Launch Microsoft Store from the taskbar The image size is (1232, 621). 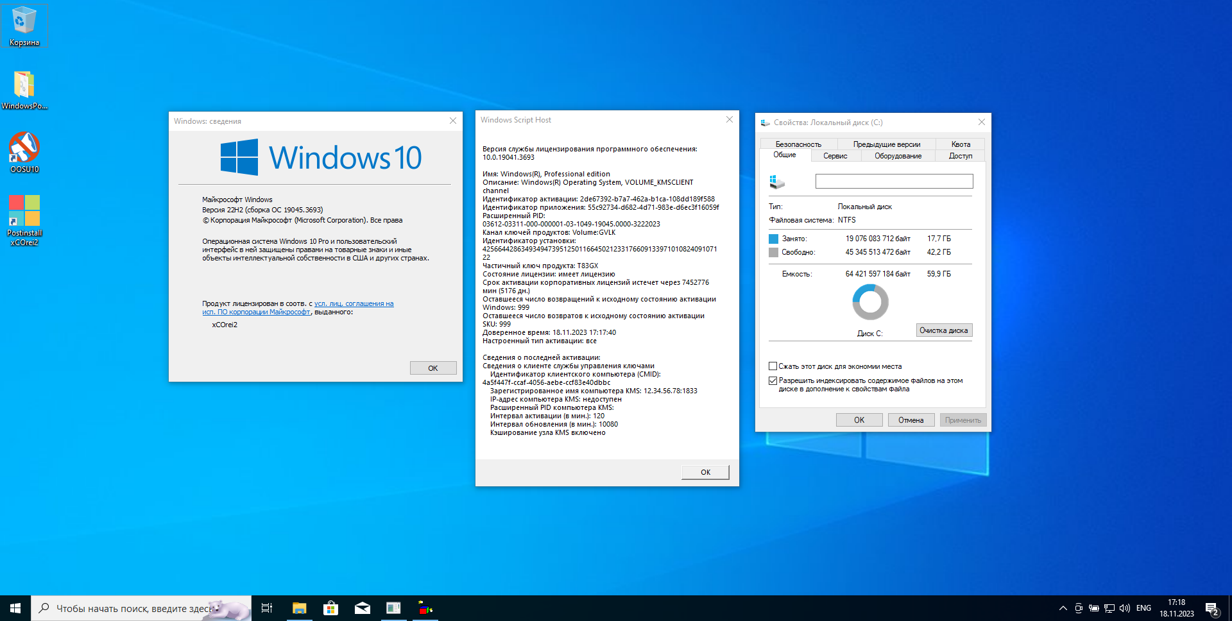pyautogui.click(x=330, y=608)
